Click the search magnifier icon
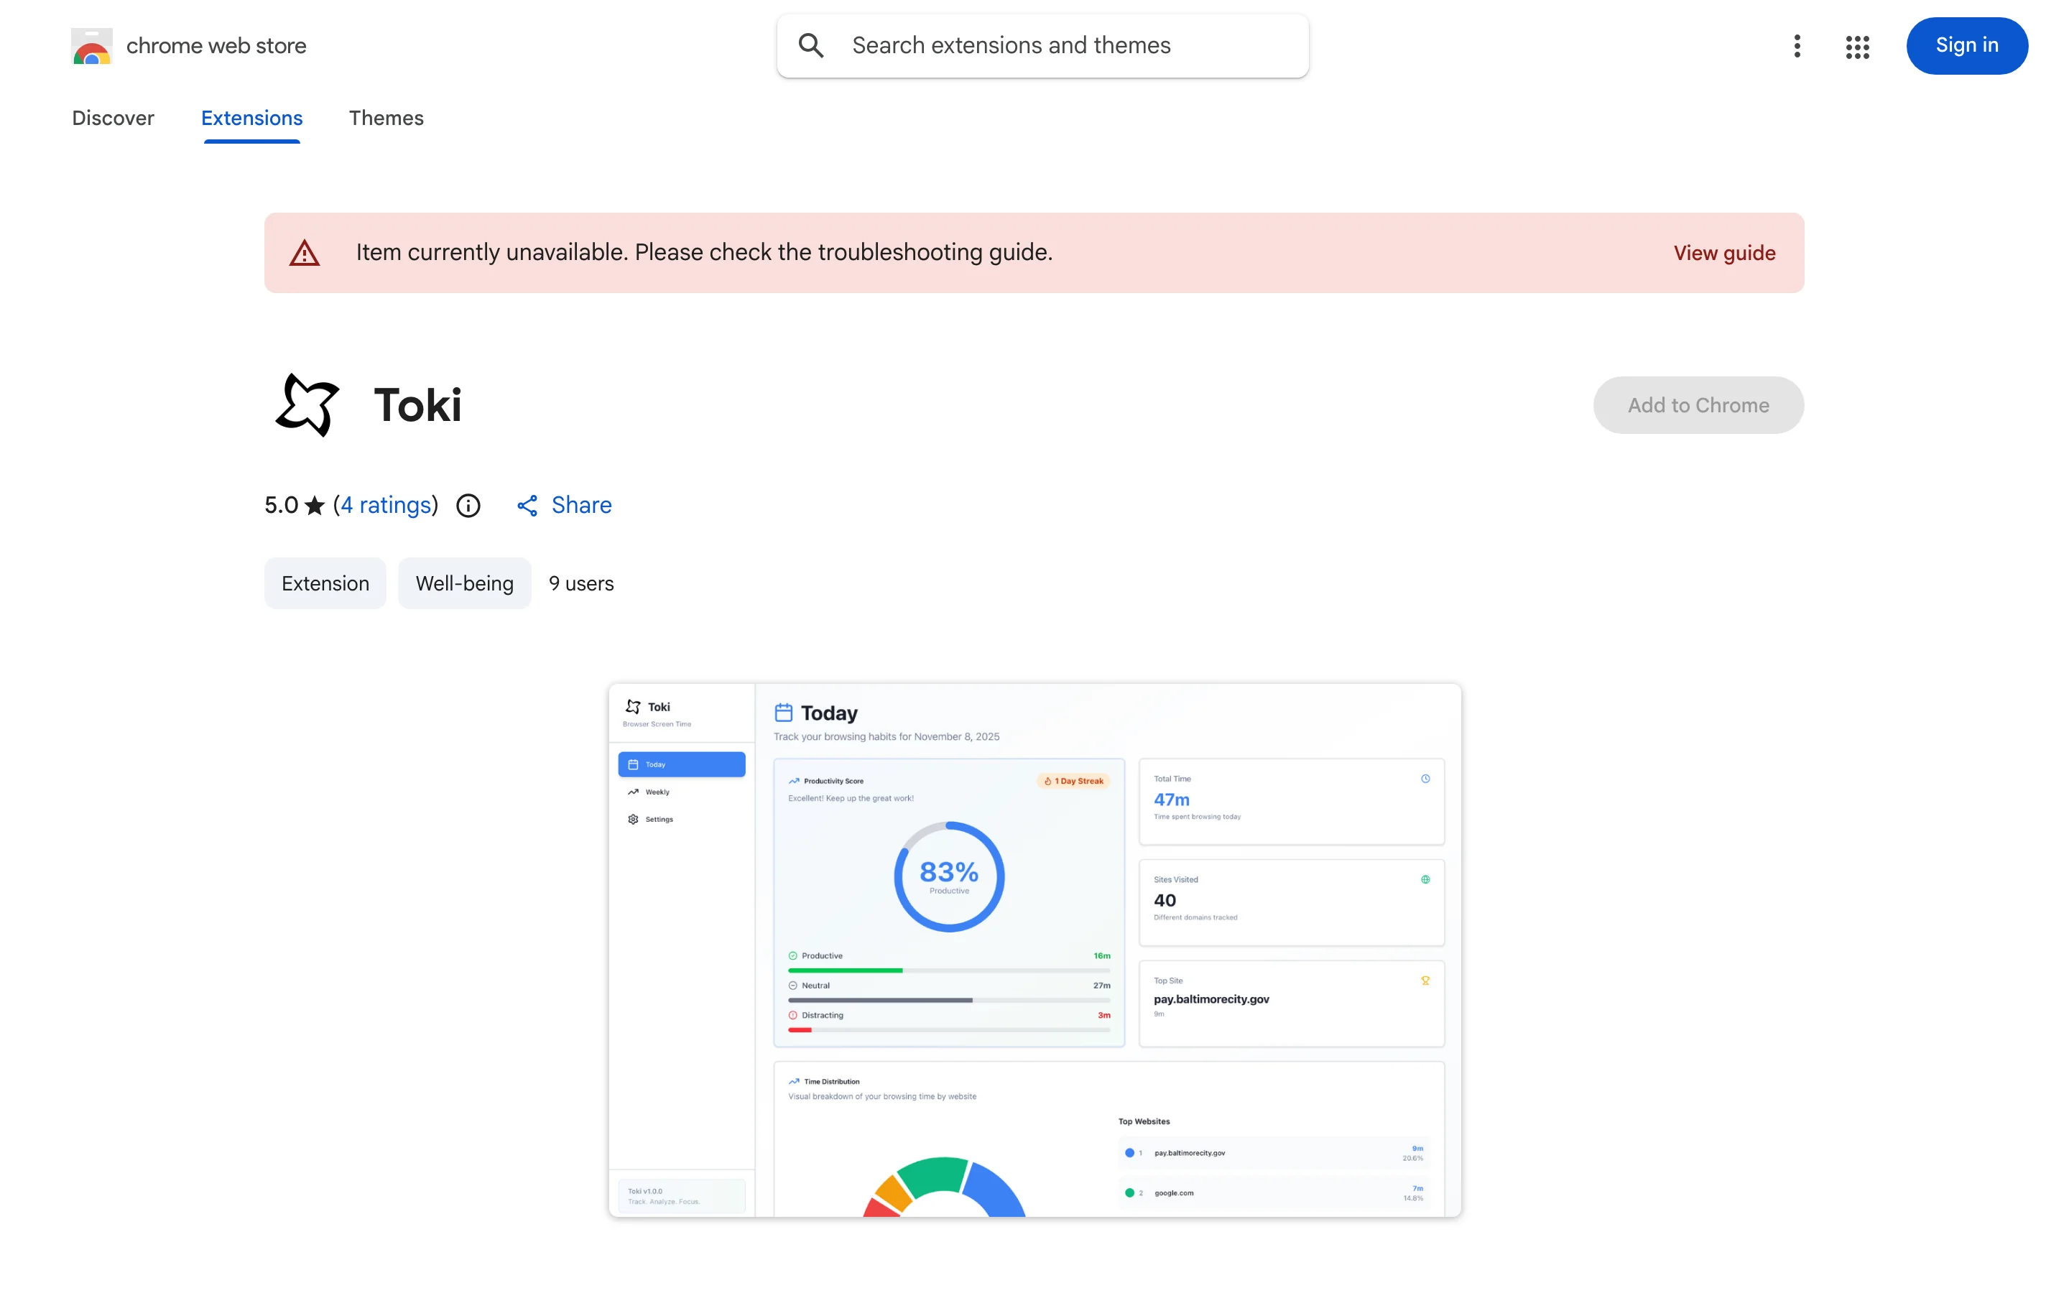The width and height of the screenshot is (2069, 1293). (x=810, y=45)
